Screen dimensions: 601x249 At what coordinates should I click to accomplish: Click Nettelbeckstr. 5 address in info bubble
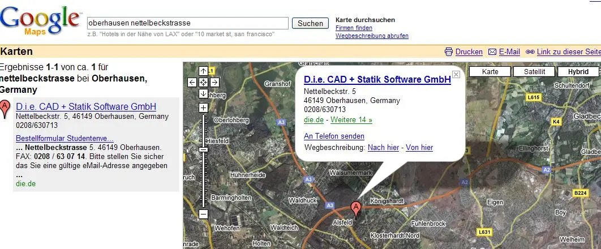point(329,91)
